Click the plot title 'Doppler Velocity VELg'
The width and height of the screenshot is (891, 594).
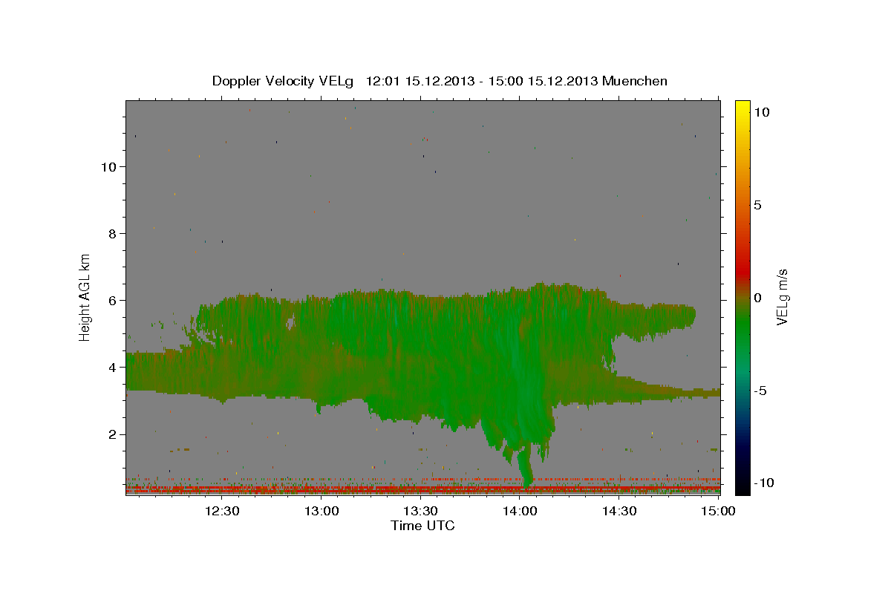point(284,81)
